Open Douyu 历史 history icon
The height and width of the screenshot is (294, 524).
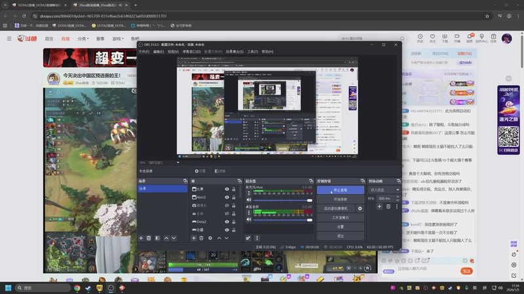[x=420, y=38]
